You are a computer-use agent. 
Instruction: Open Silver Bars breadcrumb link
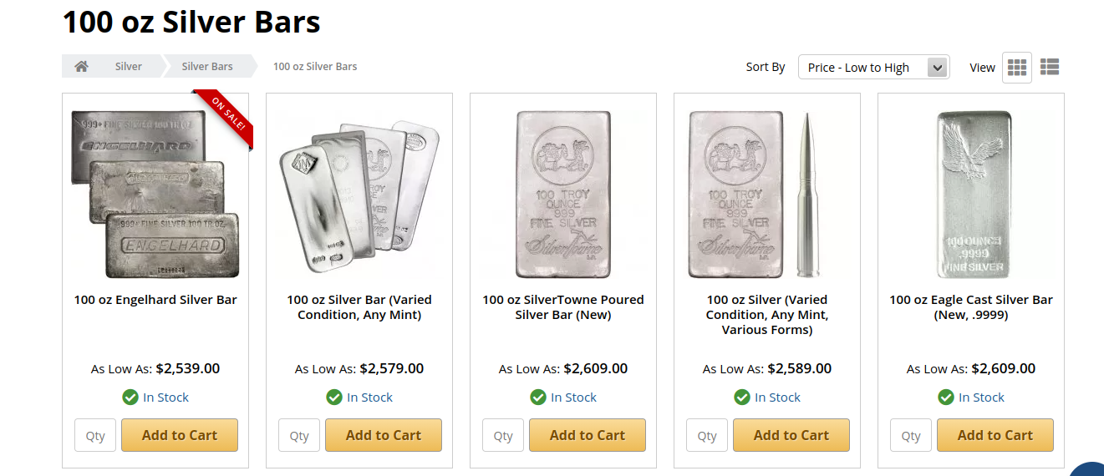tap(207, 67)
